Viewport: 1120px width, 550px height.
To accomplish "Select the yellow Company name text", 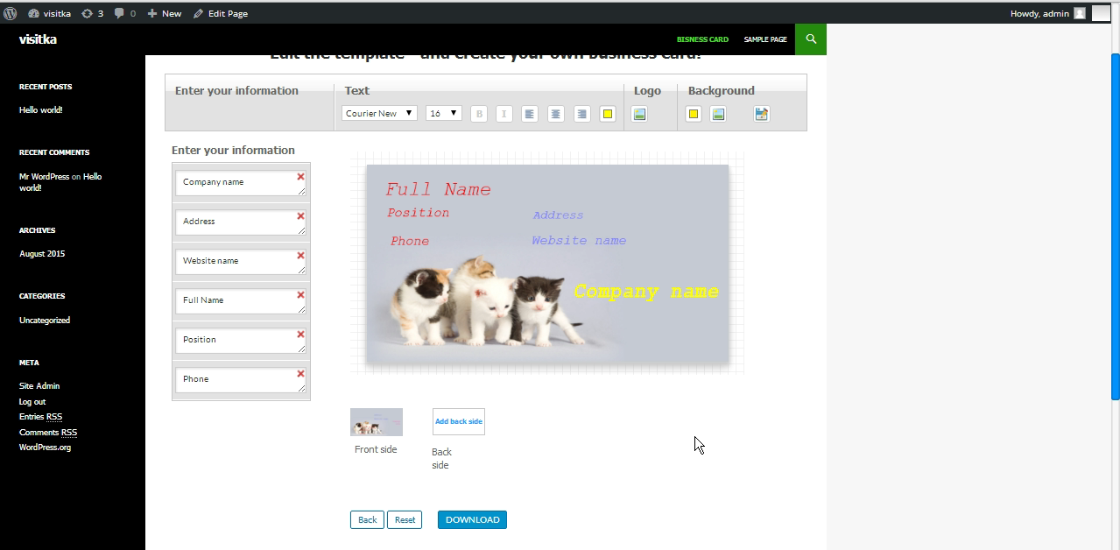I will pyautogui.click(x=646, y=292).
